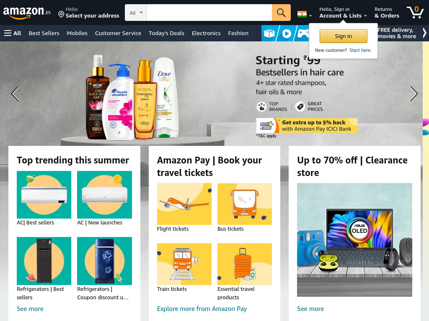Click the India flag language selector

[x=305, y=14]
